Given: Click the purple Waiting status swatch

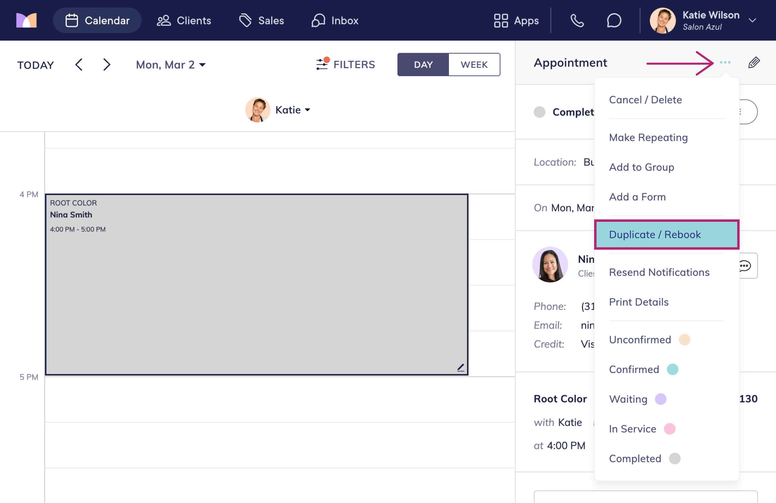Looking at the screenshot, I should [x=661, y=399].
